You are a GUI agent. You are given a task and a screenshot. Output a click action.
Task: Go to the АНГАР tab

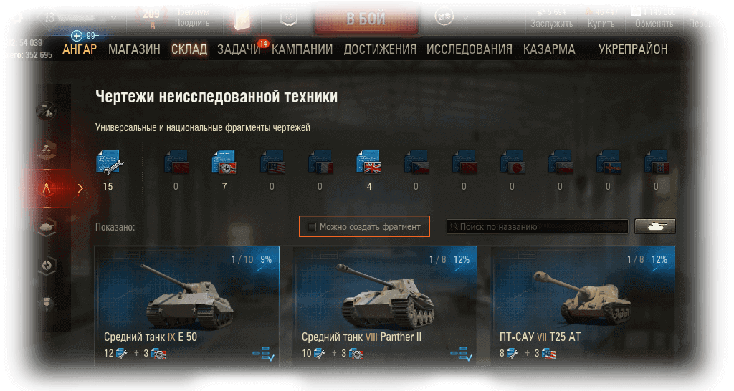point(80,49)
